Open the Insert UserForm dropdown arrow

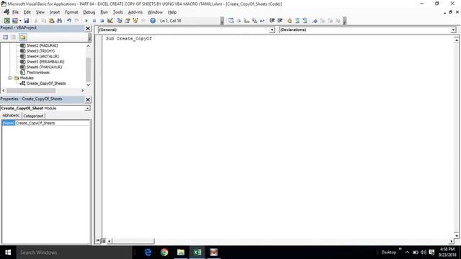(20, 21)
